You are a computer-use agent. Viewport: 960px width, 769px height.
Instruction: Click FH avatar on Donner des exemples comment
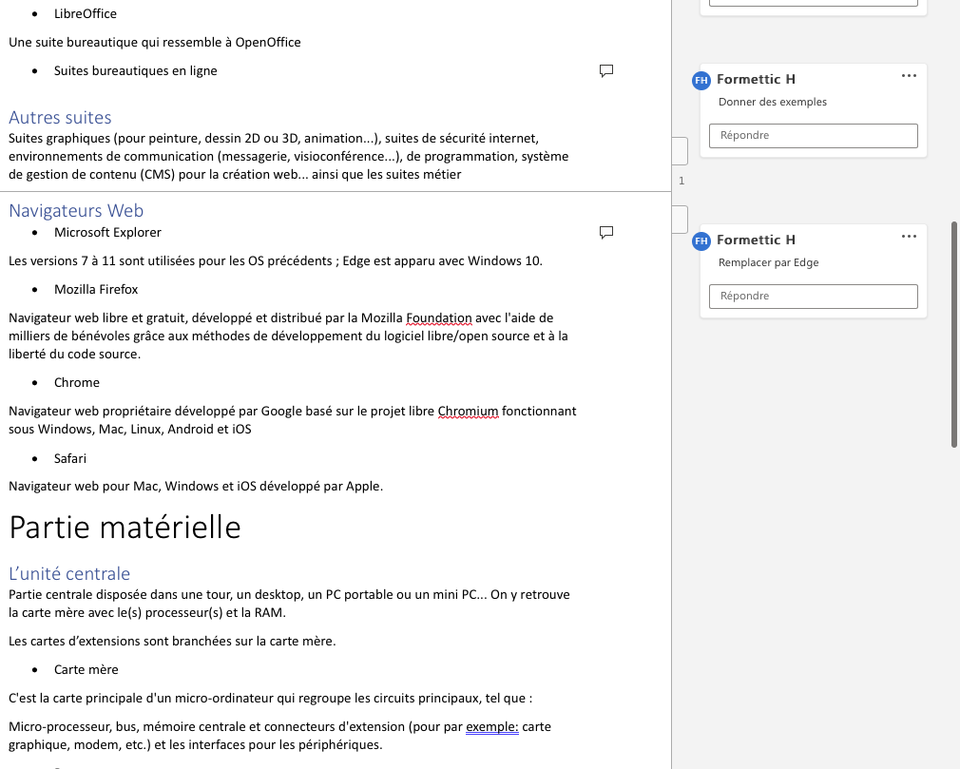point(701,80)
